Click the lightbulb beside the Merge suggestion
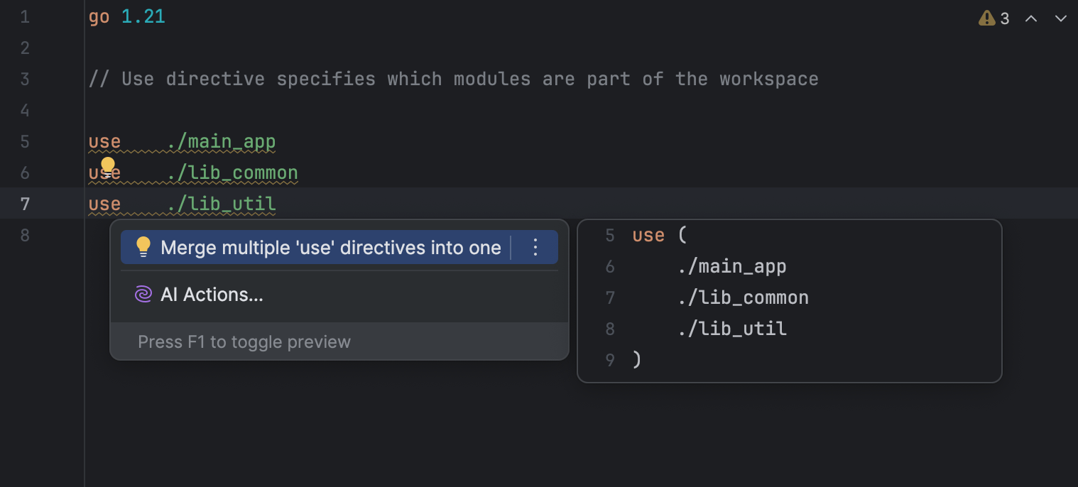Image resolution: width=1078 pixels, height=487 pixels. click(143, 247)
